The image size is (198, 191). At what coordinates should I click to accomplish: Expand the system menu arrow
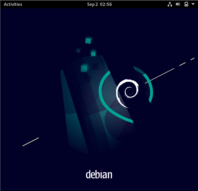(193, 4)
